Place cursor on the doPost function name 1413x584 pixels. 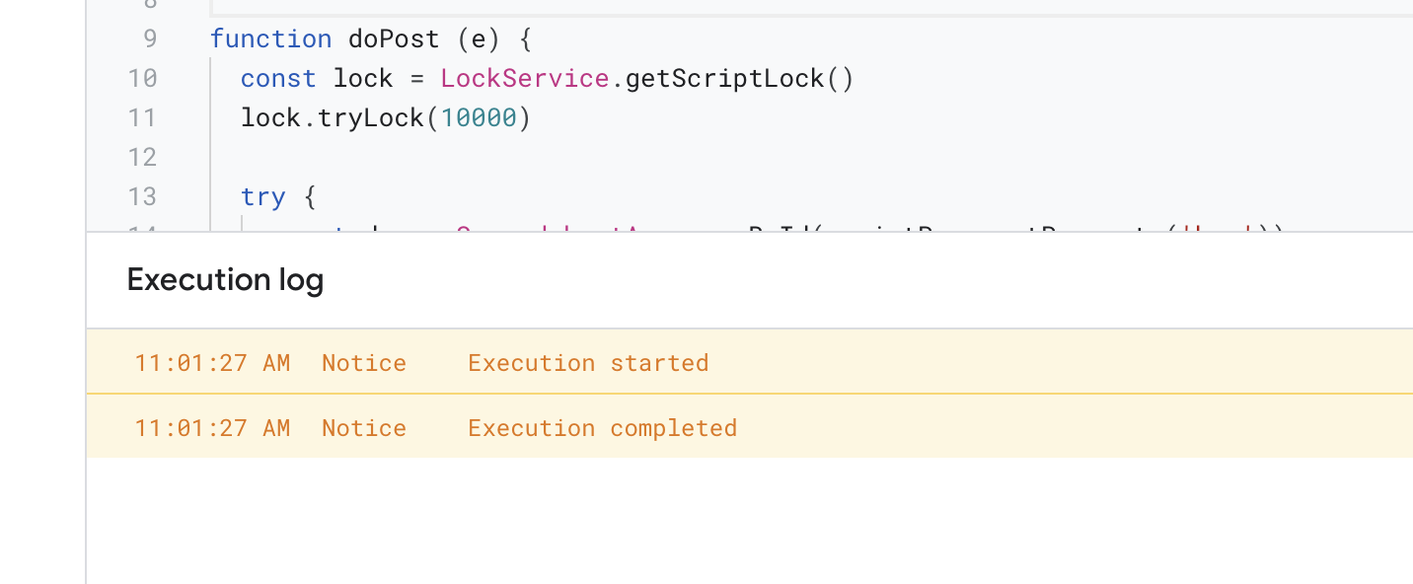click(393, 39)
